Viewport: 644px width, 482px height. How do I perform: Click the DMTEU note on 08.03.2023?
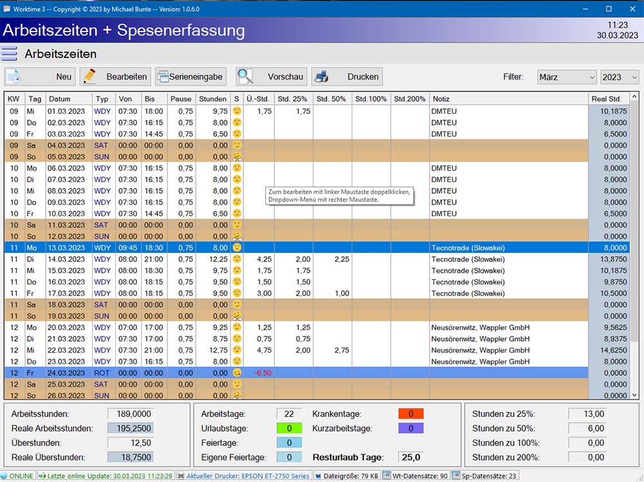pos(444,191)
